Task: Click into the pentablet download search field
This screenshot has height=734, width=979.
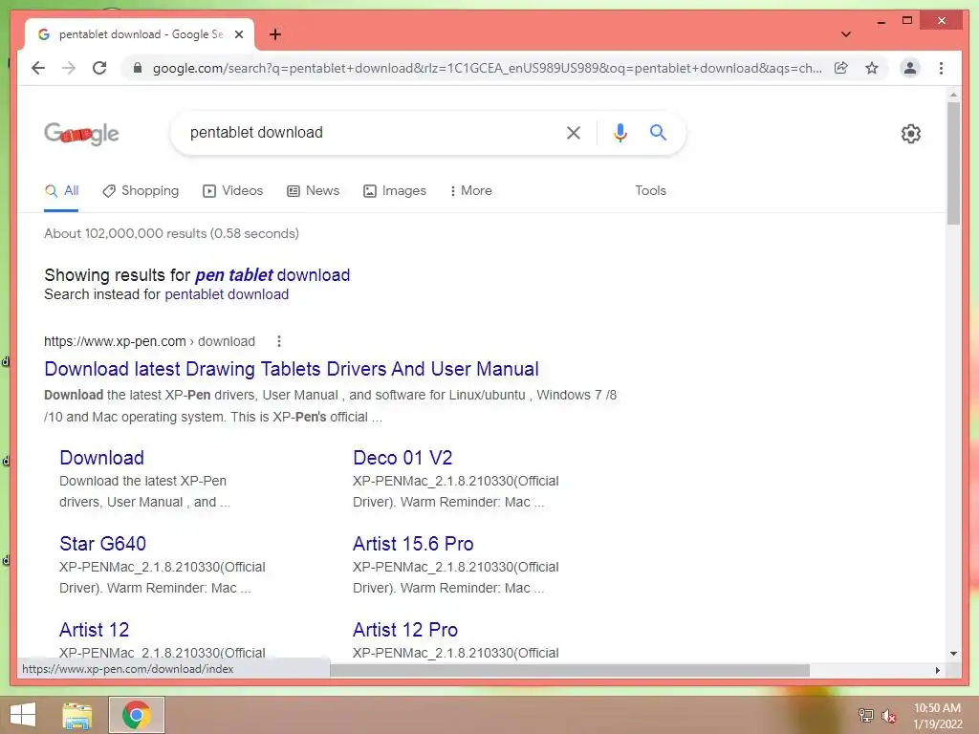Action: 375,132
